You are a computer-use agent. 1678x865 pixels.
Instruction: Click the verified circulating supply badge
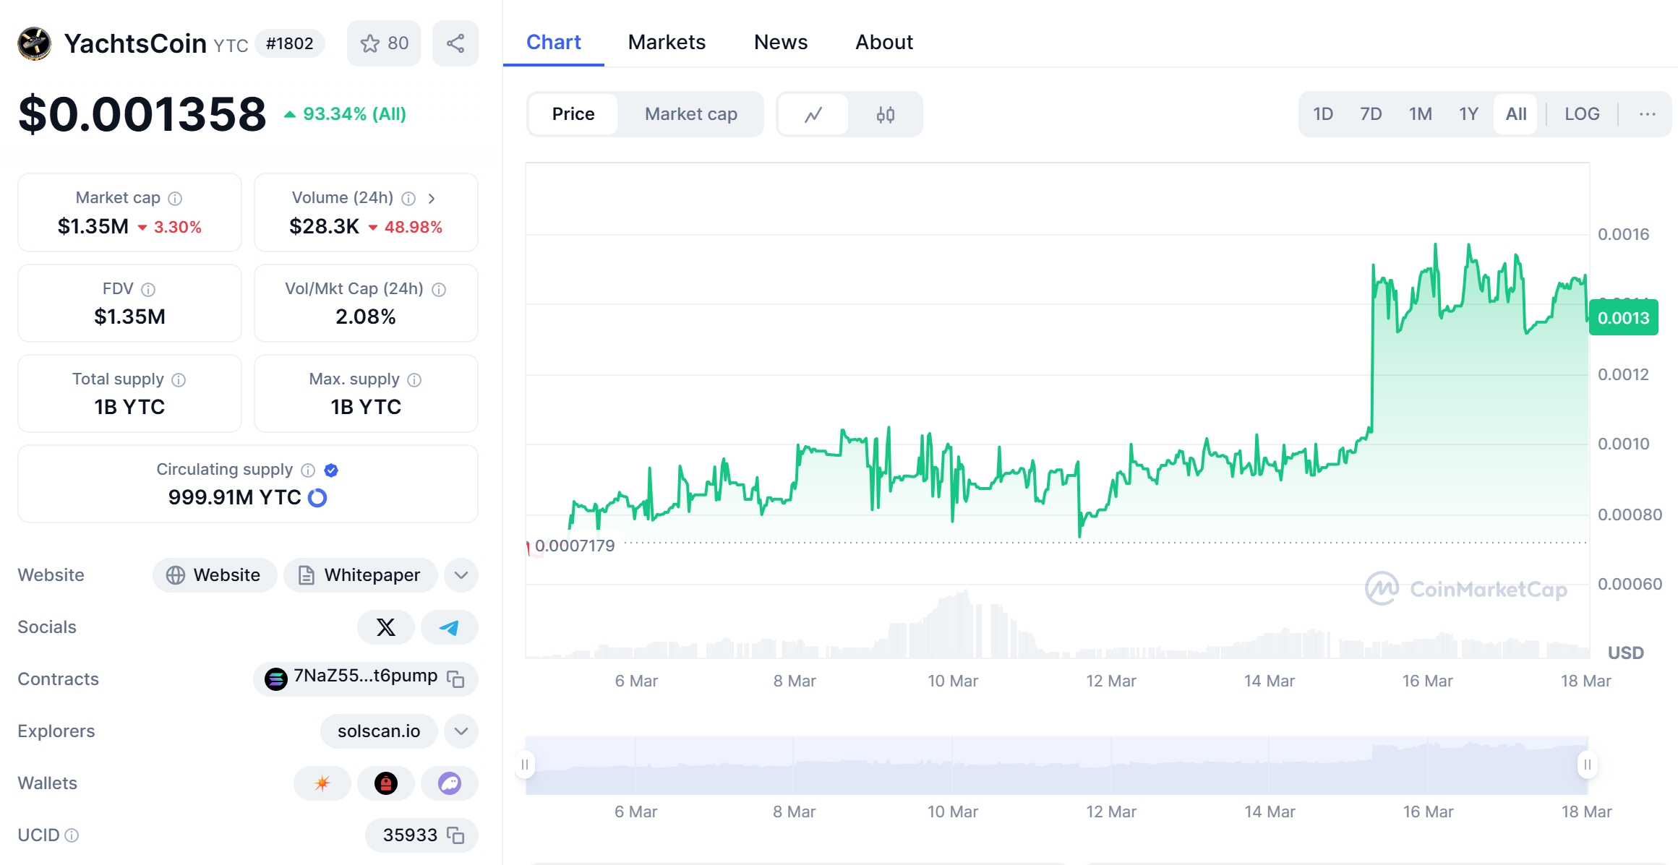(x=331, y=470)
